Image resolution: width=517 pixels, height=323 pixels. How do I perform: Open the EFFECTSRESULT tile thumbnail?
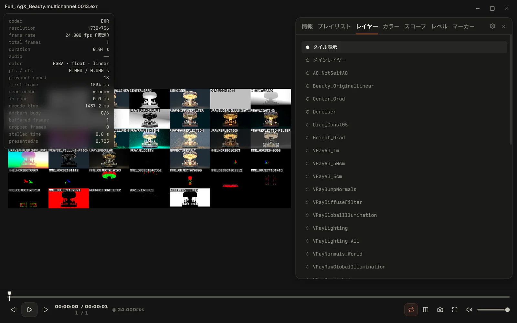coord(190,158)
